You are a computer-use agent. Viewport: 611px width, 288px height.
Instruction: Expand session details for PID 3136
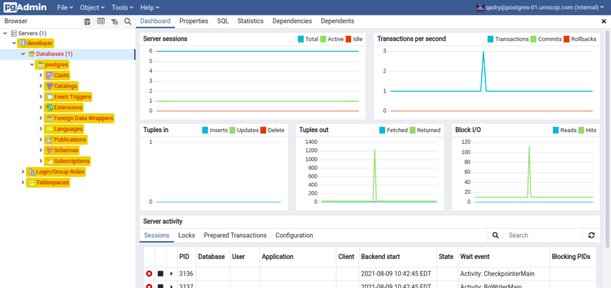click(x=171, y=274)
